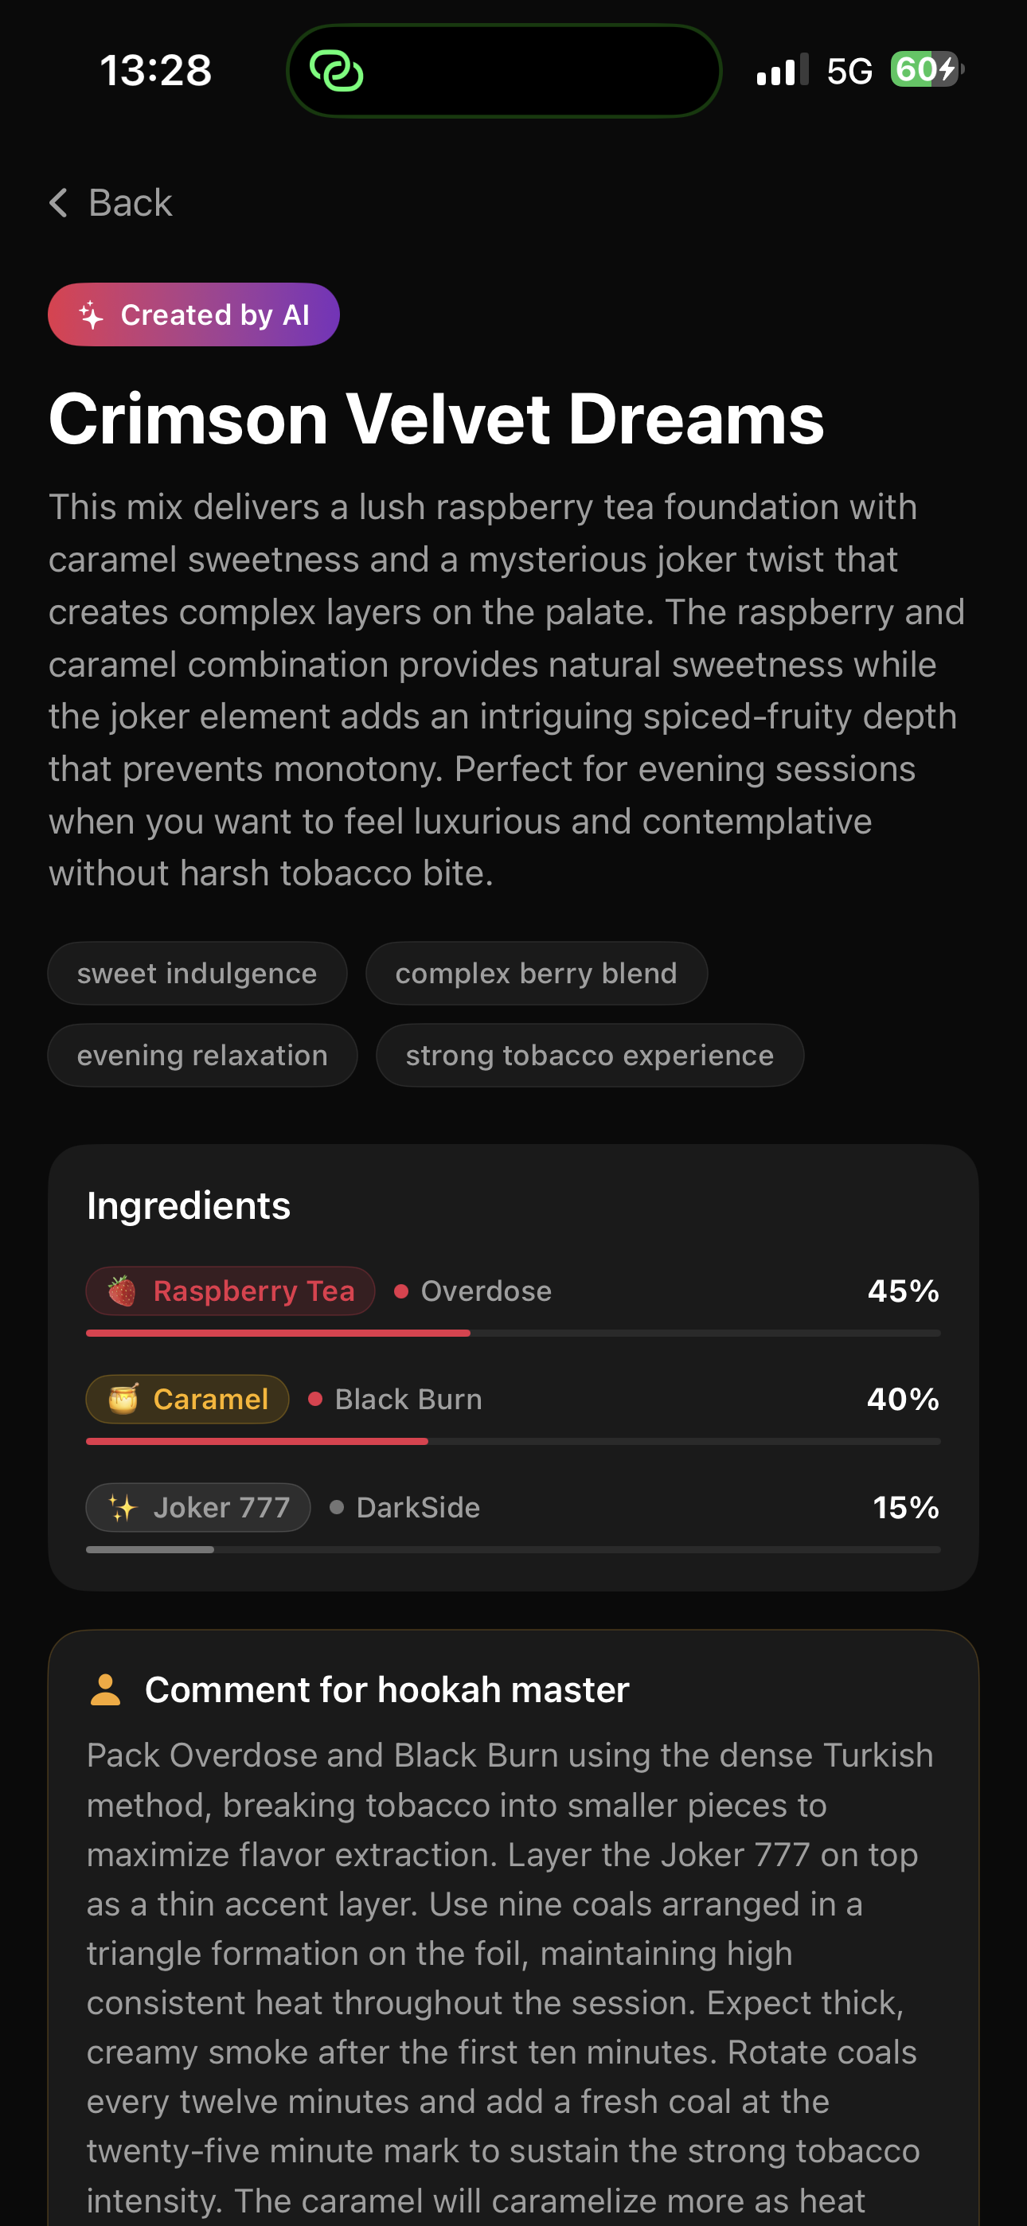
Task: Tap the Created by AI badge
Action: [193, 314]
